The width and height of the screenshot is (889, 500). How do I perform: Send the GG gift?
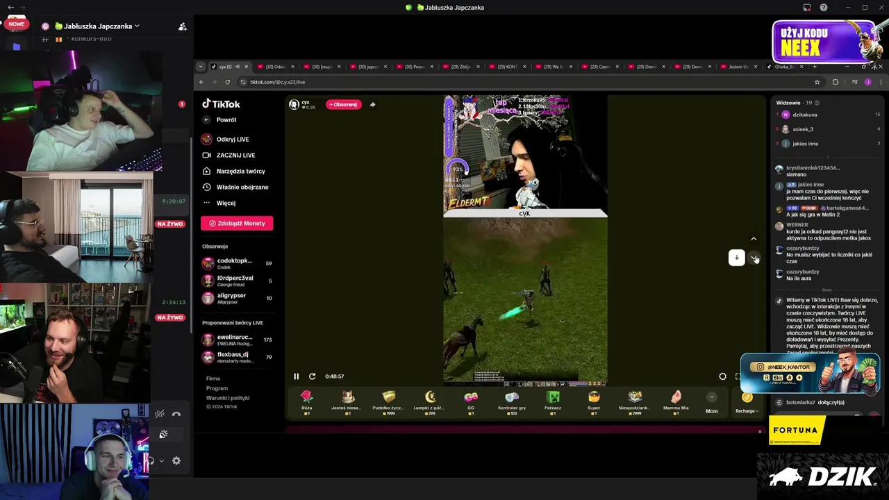coord(471,402)
